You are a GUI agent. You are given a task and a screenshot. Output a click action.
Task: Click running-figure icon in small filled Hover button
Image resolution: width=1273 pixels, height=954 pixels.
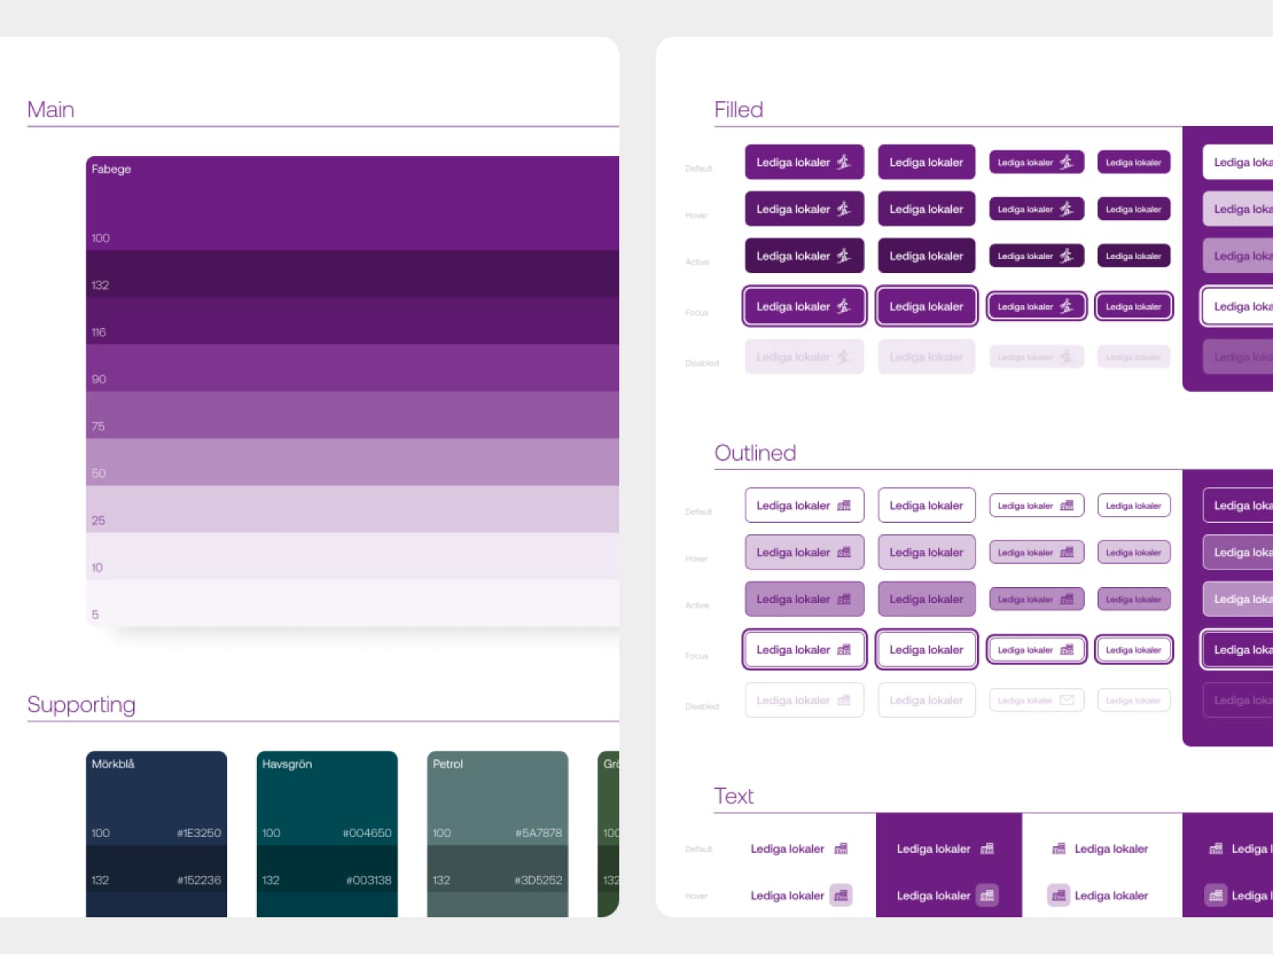click(x=1066, y=209)
